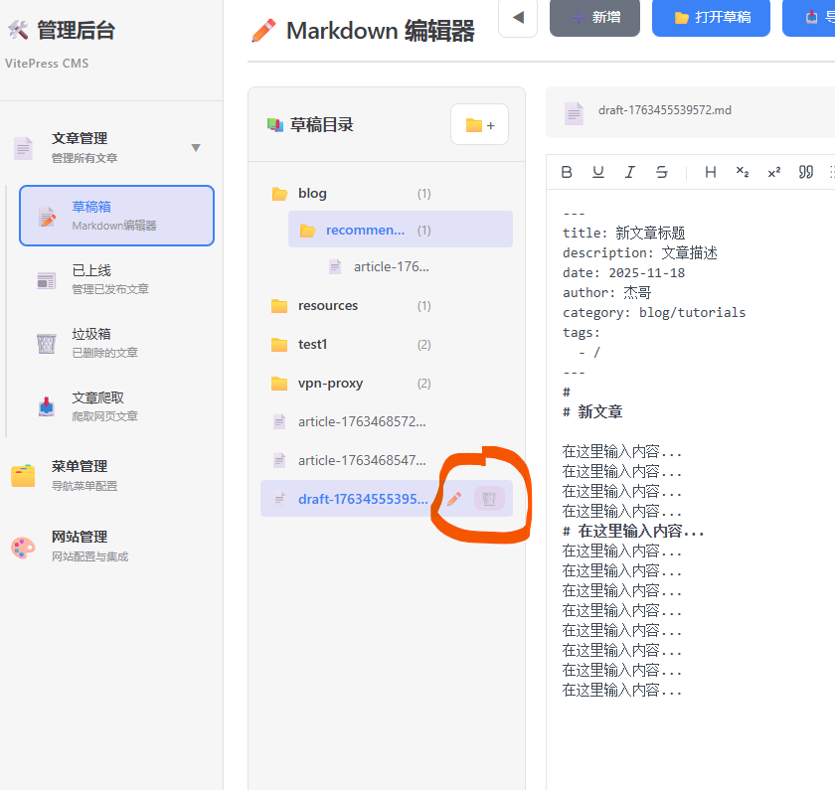Delete the draft using the trash icon

pos(488,499)
